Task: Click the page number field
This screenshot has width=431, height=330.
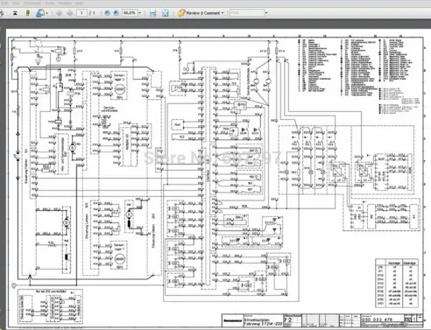Action: [x=81, y=13]
